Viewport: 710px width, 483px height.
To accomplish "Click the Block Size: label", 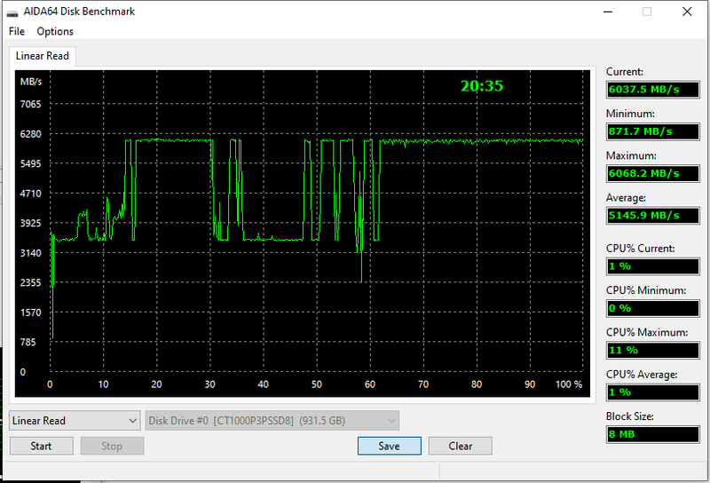I will (630, 416).
